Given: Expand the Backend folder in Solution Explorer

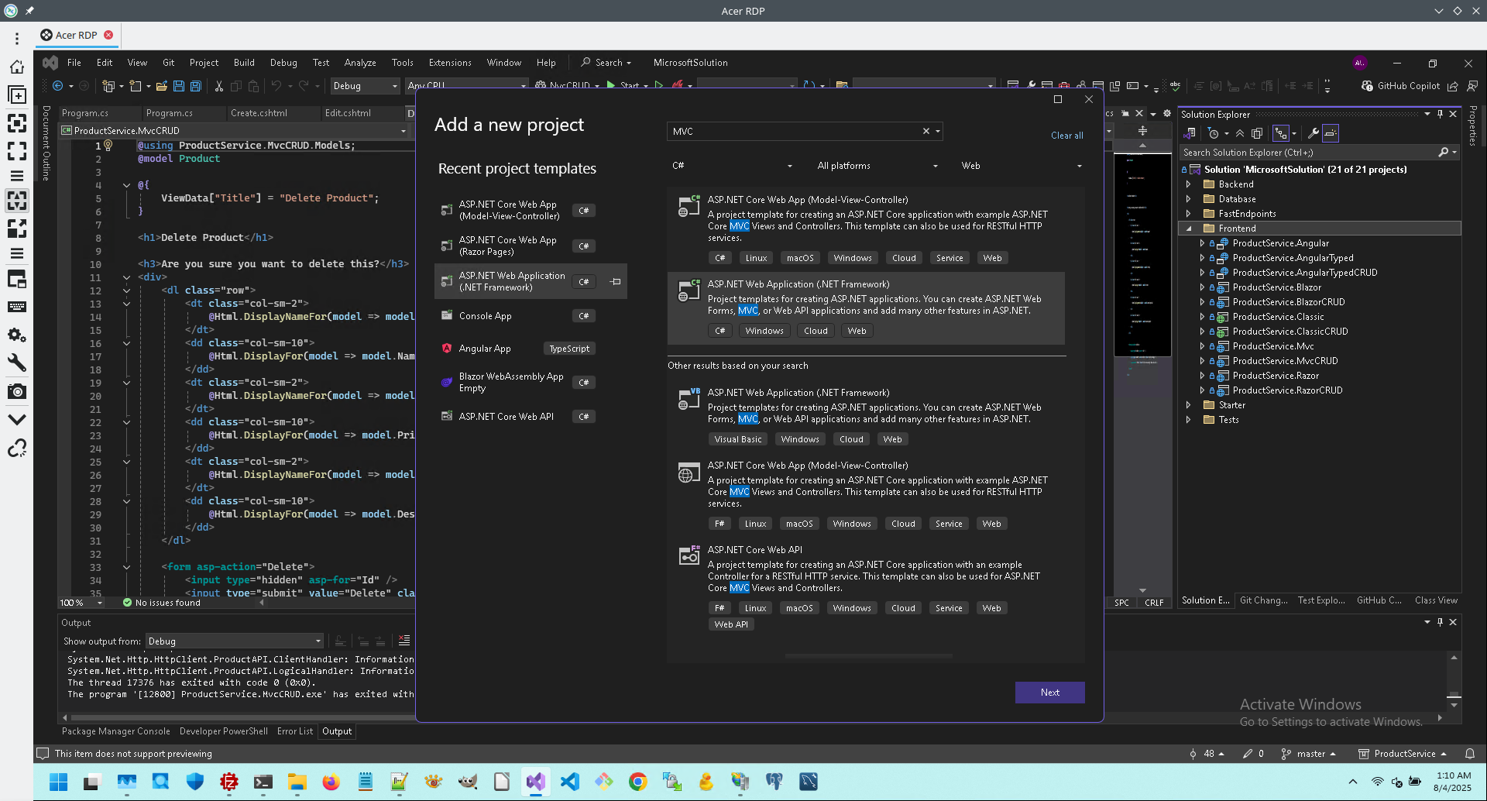Looking at the screenshot, I should (1189, 184).
